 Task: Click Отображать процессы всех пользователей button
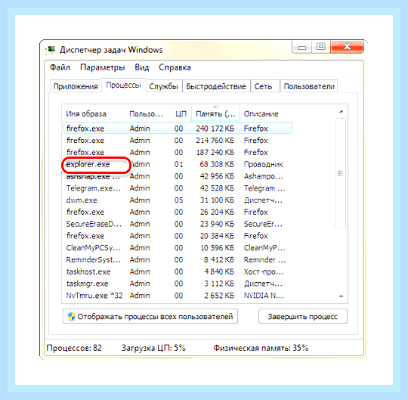coord(150,316)
